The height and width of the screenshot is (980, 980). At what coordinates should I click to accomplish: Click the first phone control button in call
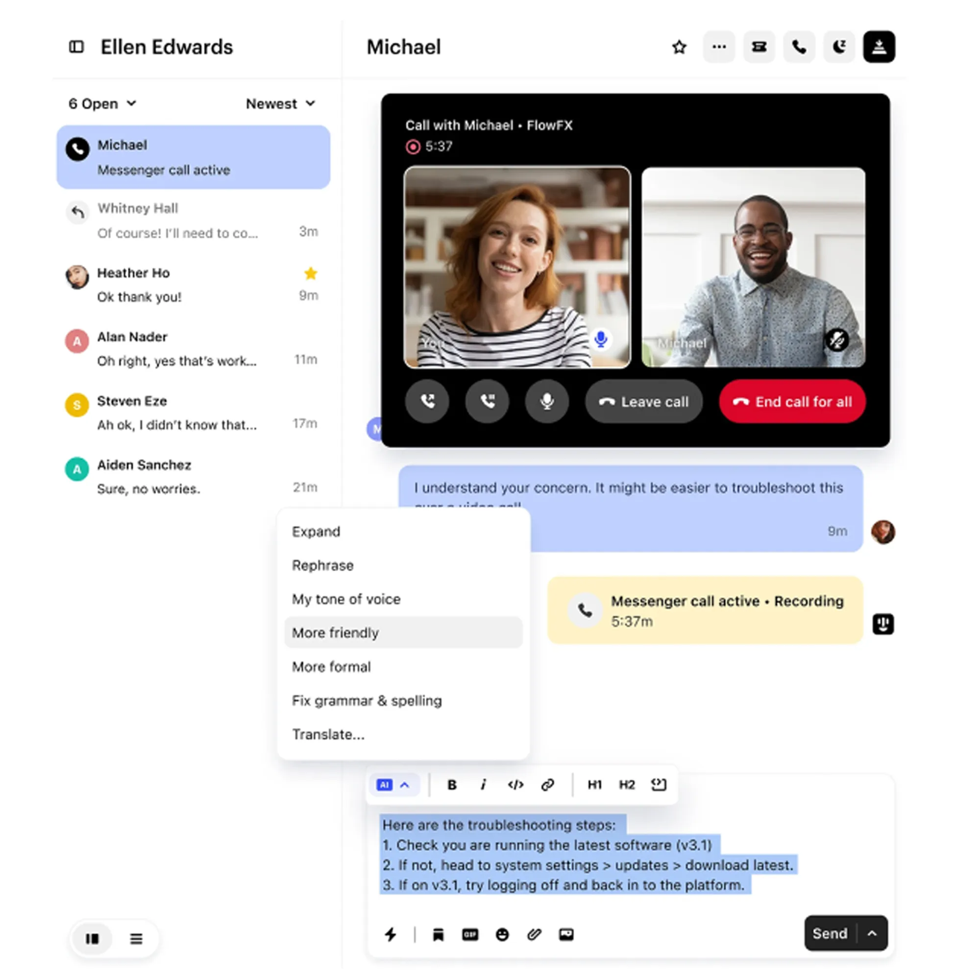click(x=427, y=401)
